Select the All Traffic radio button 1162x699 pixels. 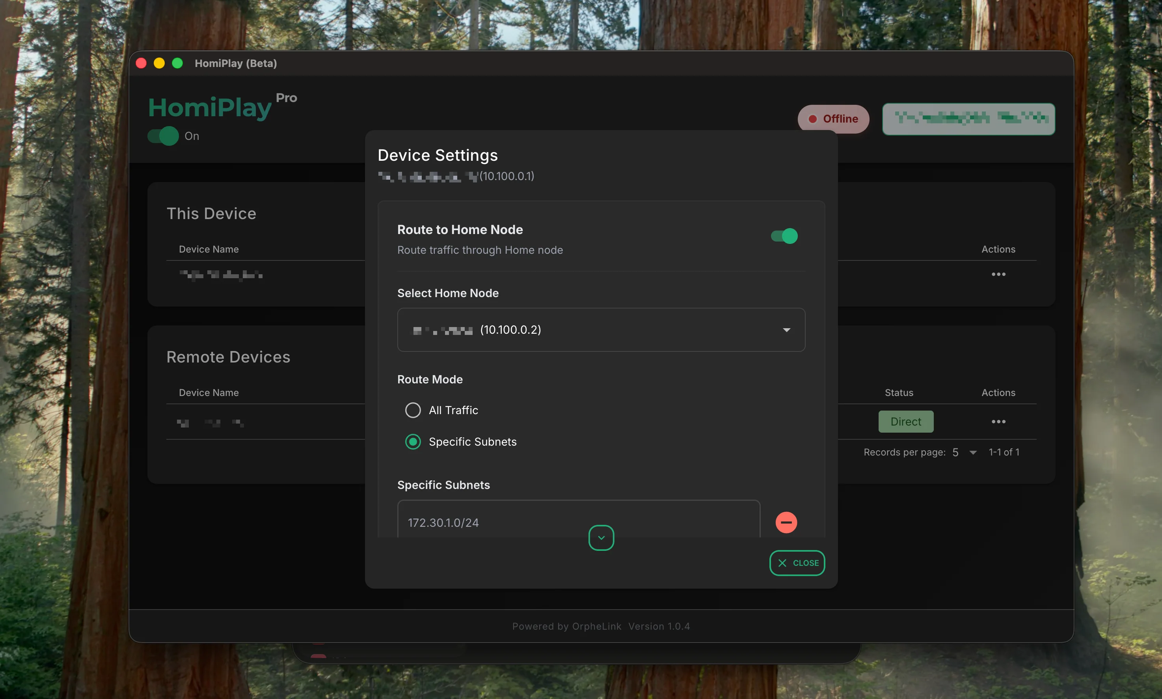413,410
